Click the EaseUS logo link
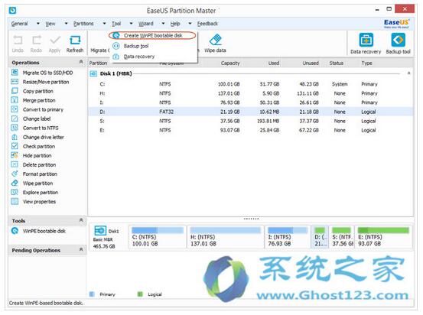 pos(396,24)
